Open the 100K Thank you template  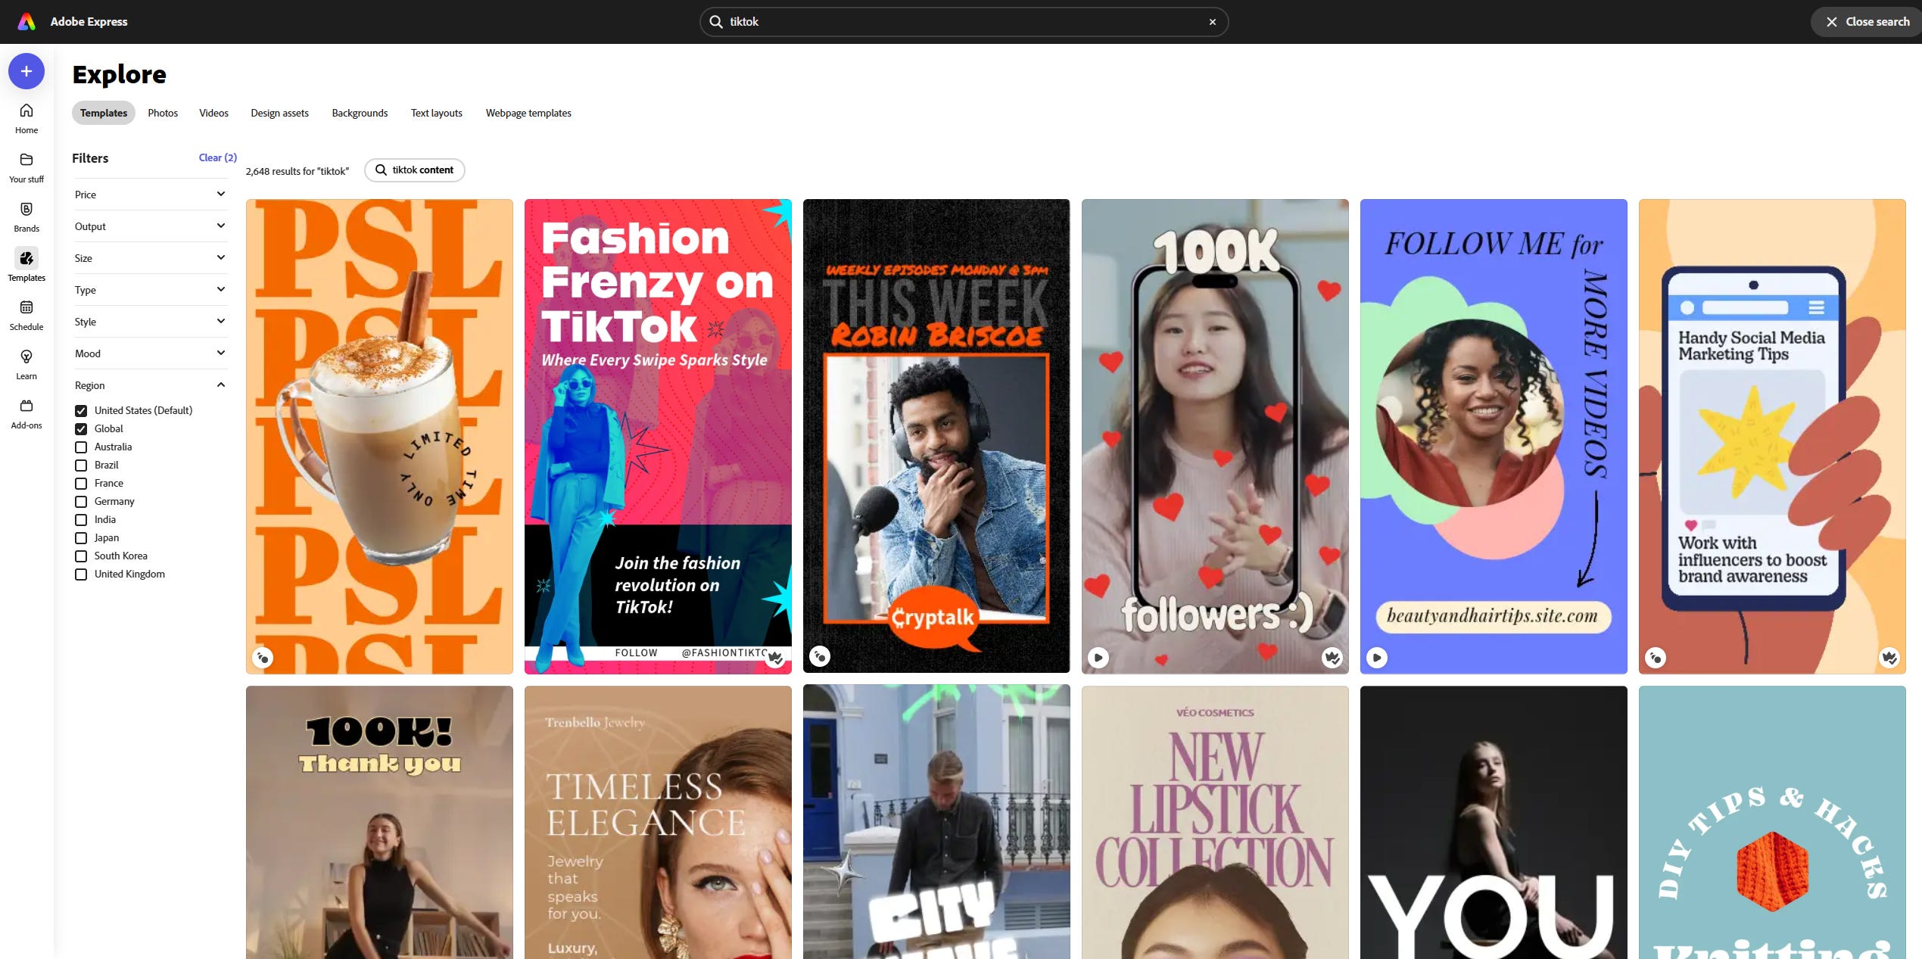point(379,822)
